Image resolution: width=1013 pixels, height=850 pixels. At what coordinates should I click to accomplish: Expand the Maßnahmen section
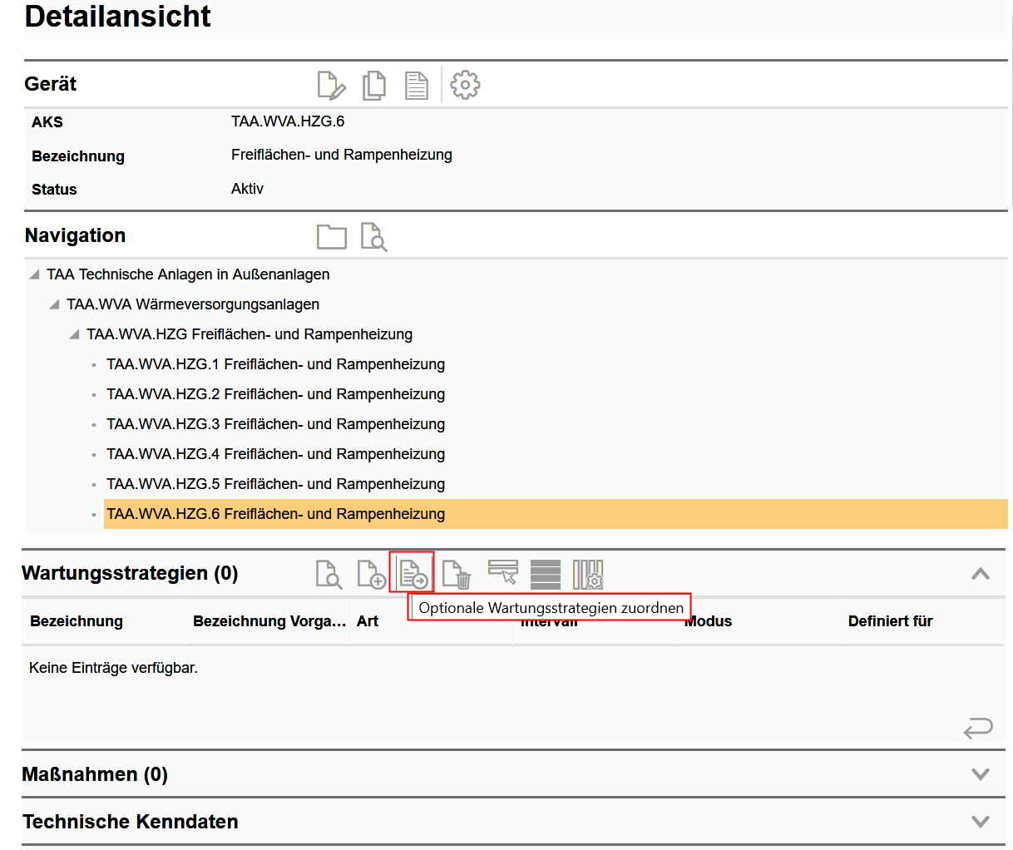981,774
